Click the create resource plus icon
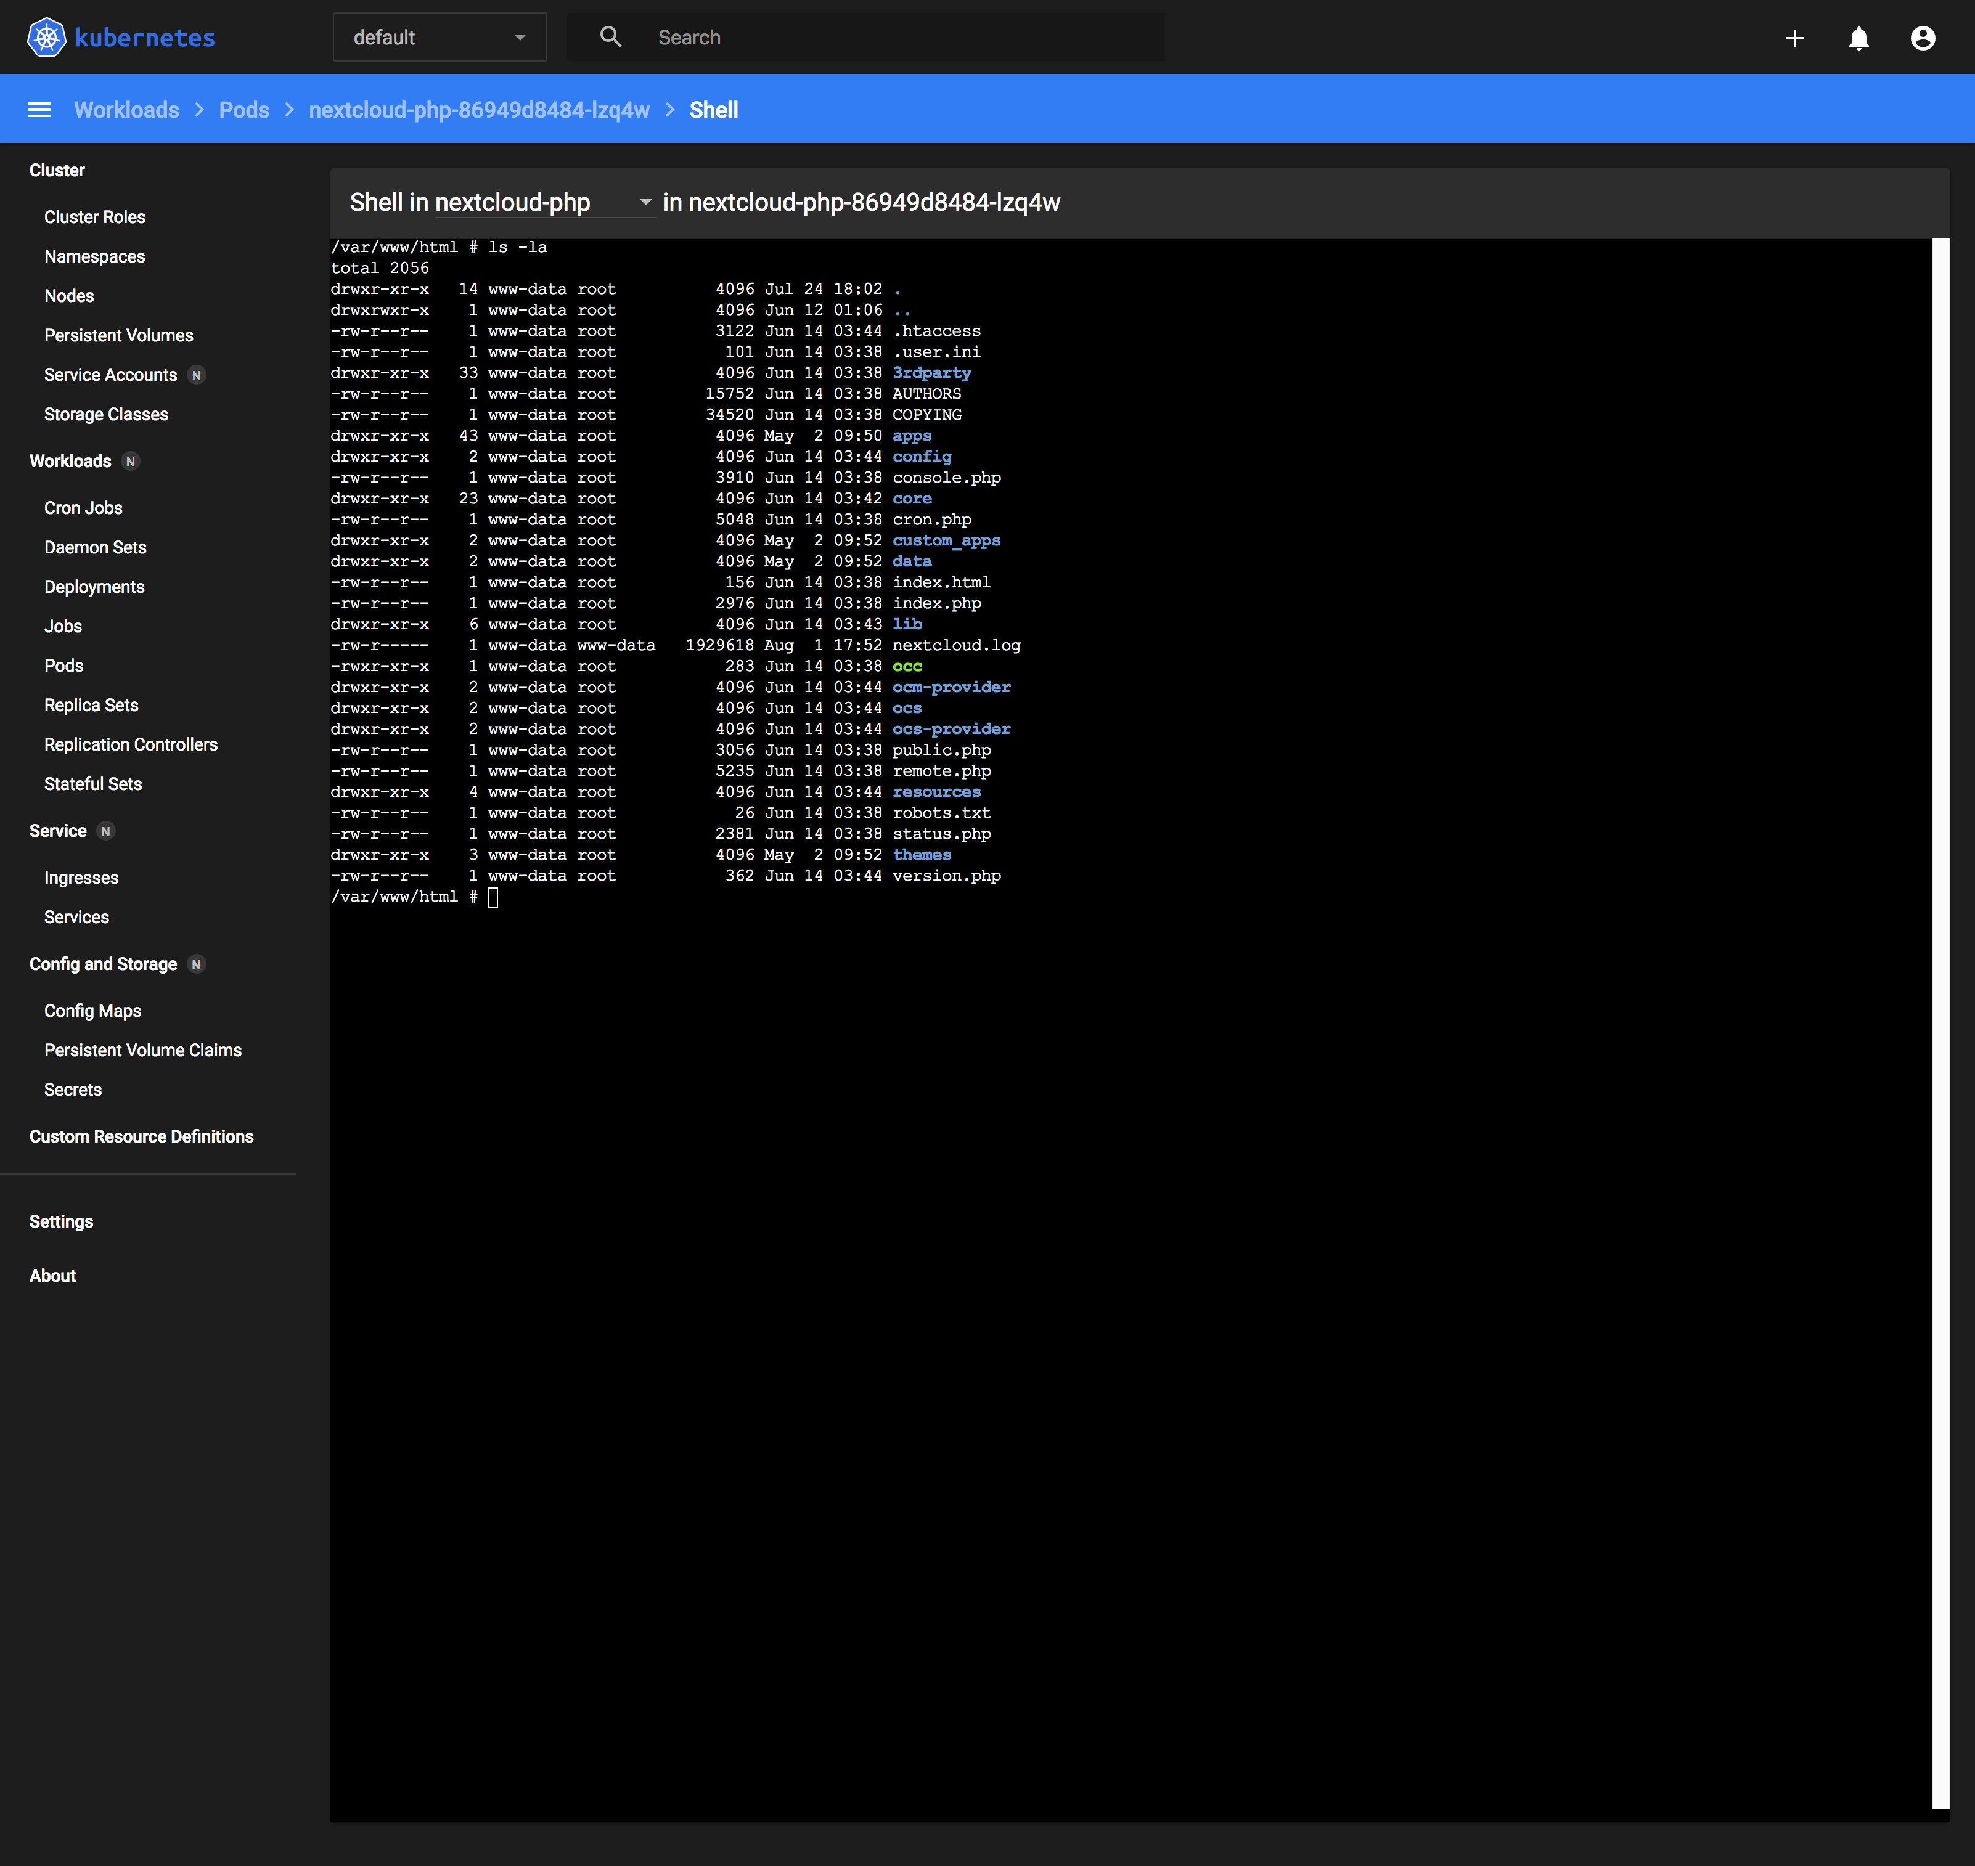Screen dimensions: 1975x1866 [1795, 38]
